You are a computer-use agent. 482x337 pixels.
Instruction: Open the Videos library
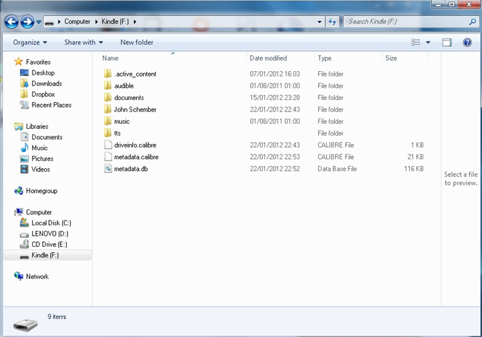41,170
